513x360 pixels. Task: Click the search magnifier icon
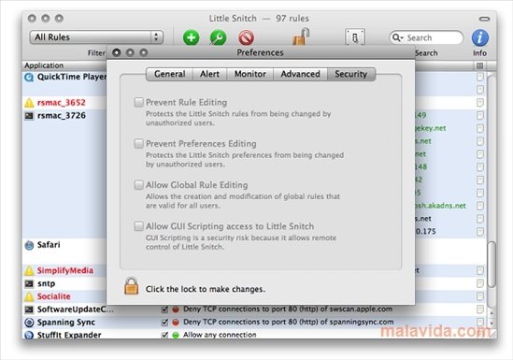point(397,37)
